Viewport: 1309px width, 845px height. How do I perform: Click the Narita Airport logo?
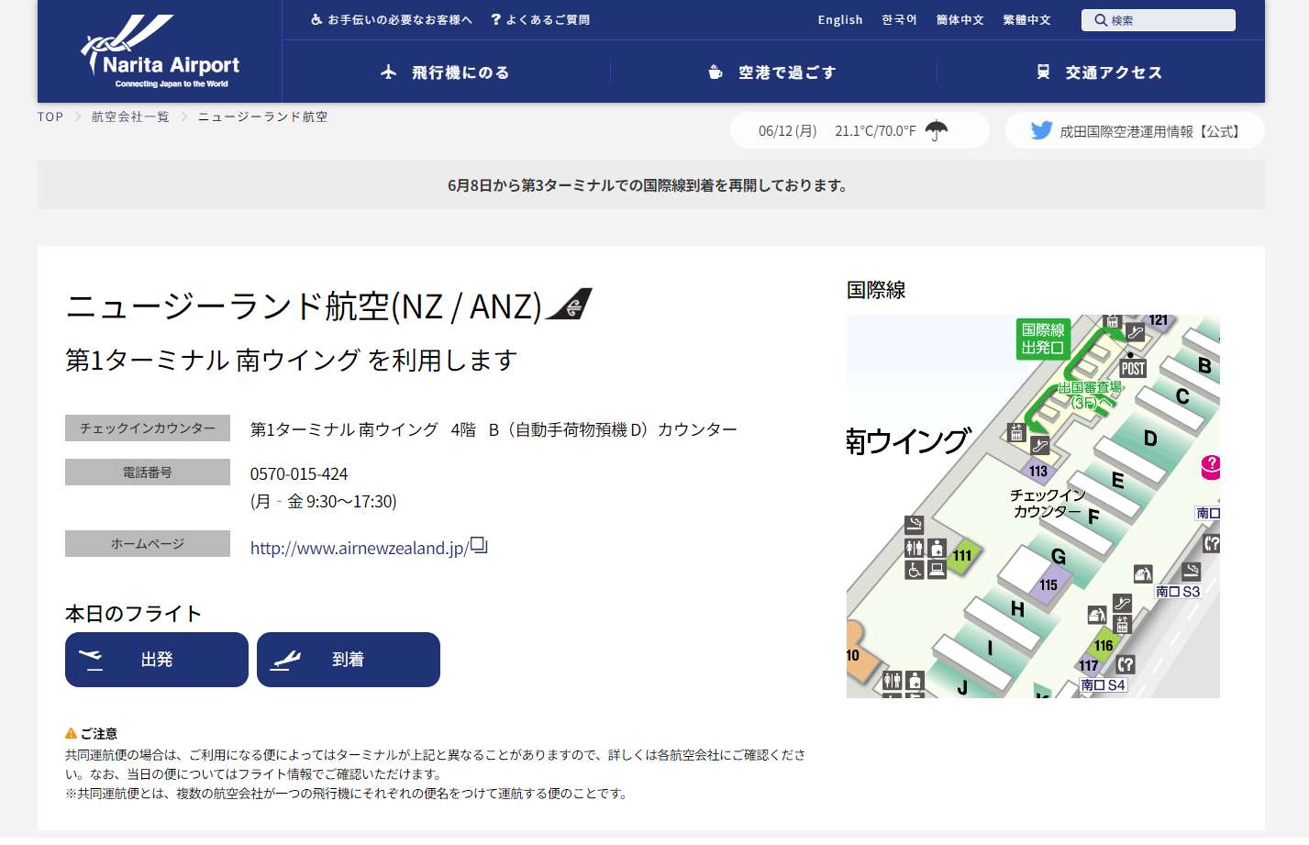pyautogui.click(x=160, y=51)
